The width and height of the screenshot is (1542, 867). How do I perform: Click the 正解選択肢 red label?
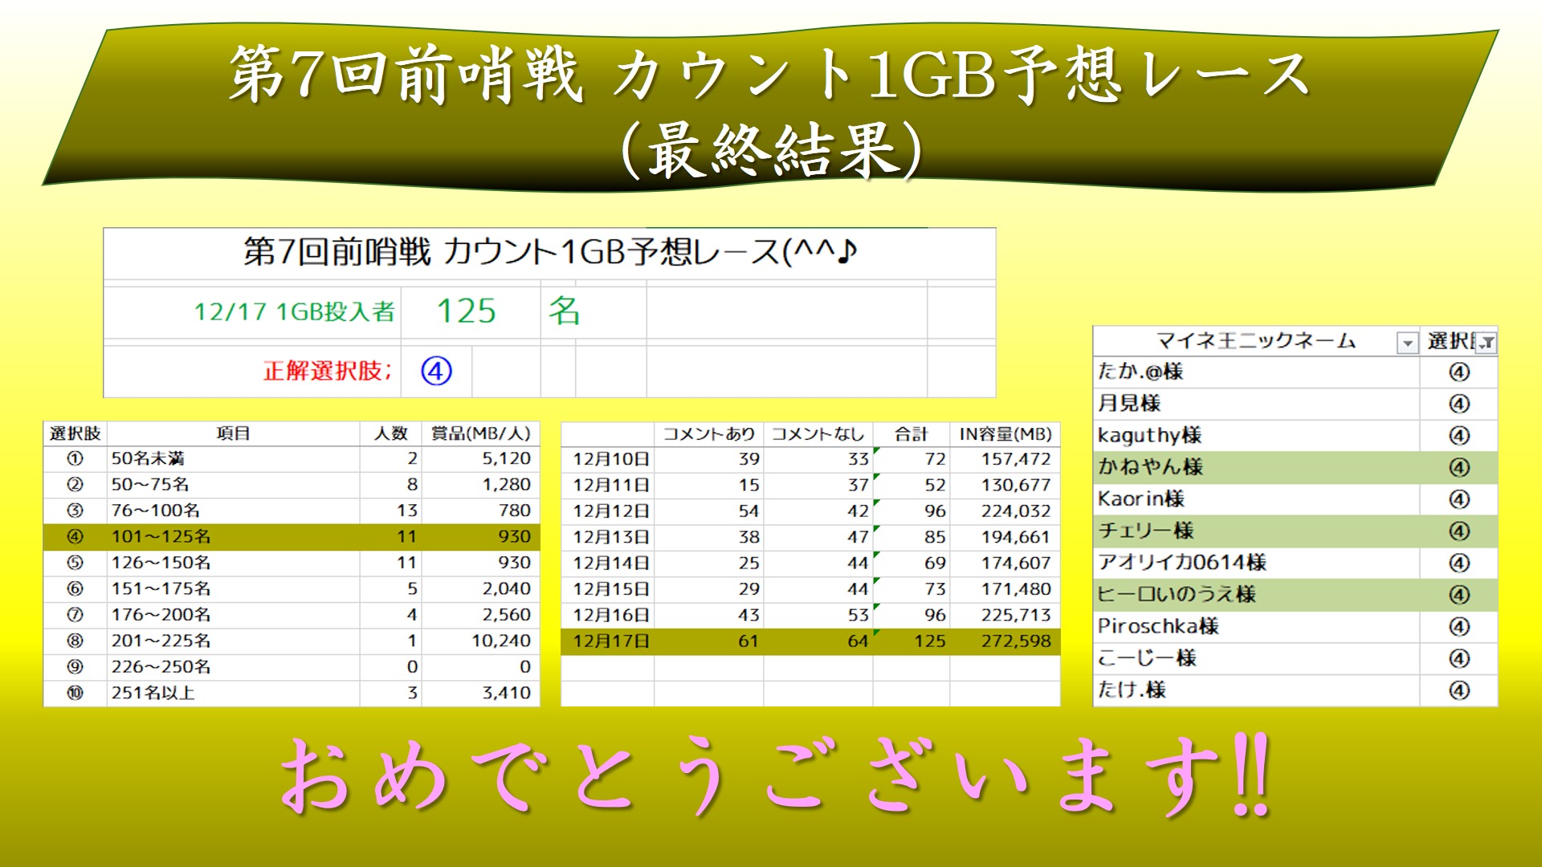click(327, 371)
